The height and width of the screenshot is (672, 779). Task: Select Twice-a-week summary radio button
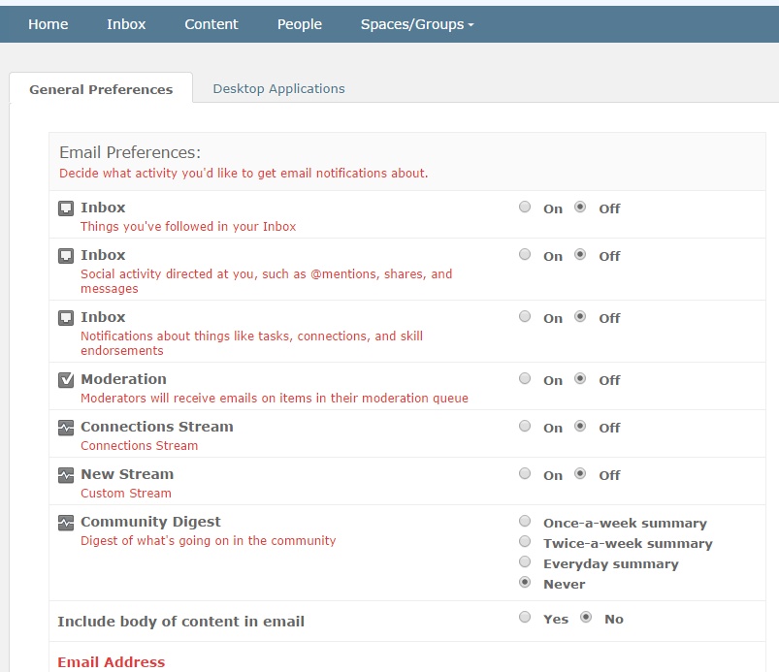point(525,541)
